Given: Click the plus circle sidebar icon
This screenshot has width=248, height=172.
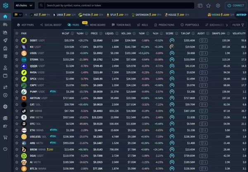Looking at the screenshot, I should (5, 95).
